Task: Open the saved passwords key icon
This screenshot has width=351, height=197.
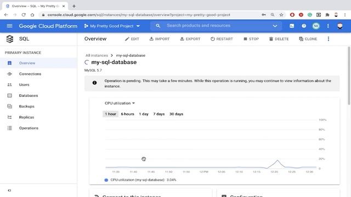Action: (264, 15)
